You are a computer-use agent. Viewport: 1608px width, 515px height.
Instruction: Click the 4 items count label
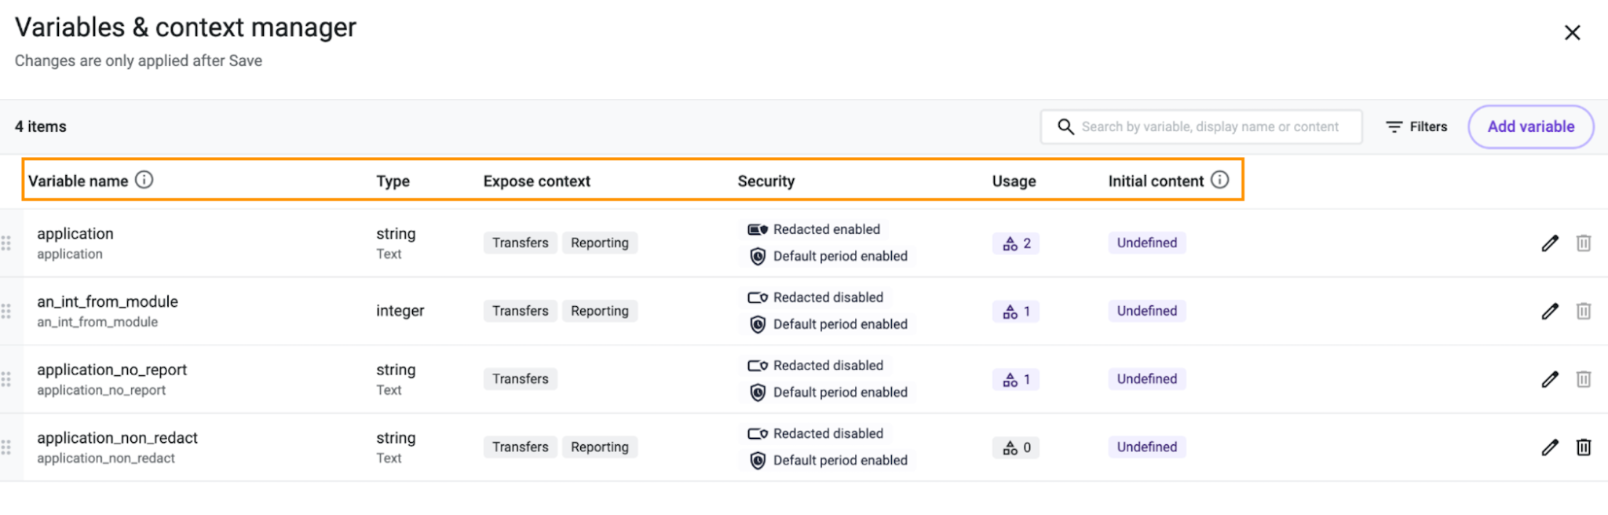click(41, 126)
